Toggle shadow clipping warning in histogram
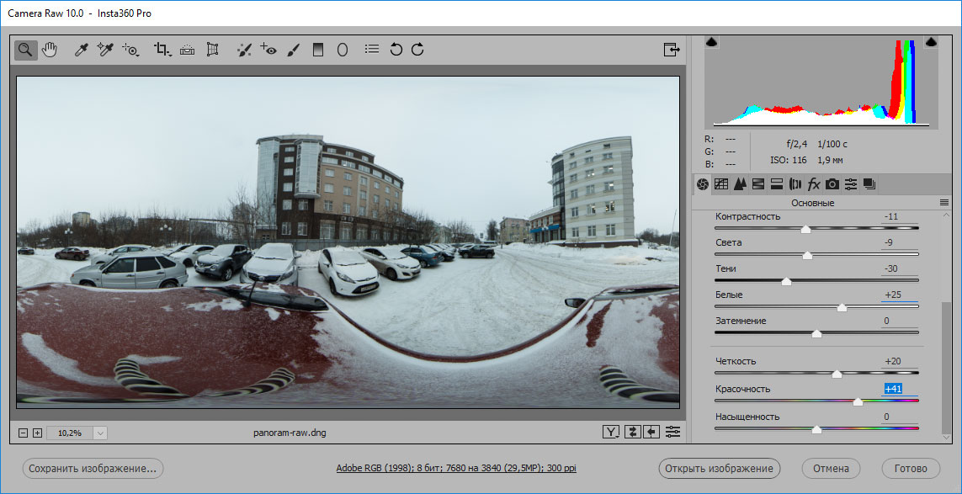962x494 pixels. 711,42
